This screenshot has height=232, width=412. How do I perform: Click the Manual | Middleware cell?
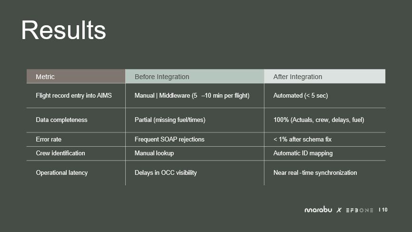(x=192, y=96)
